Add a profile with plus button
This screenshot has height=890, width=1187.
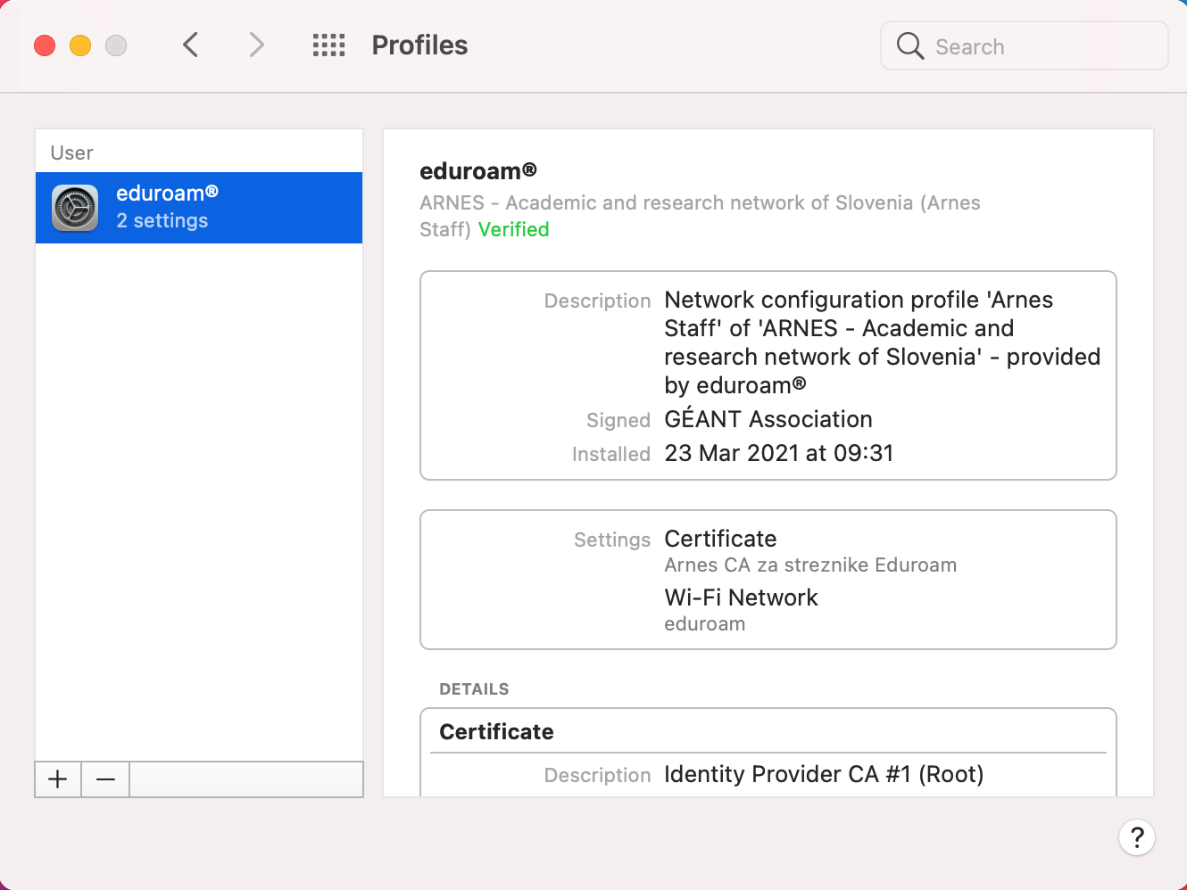click(x=58, y=779)
